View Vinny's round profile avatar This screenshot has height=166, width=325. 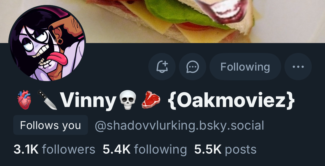coord(47,43)
